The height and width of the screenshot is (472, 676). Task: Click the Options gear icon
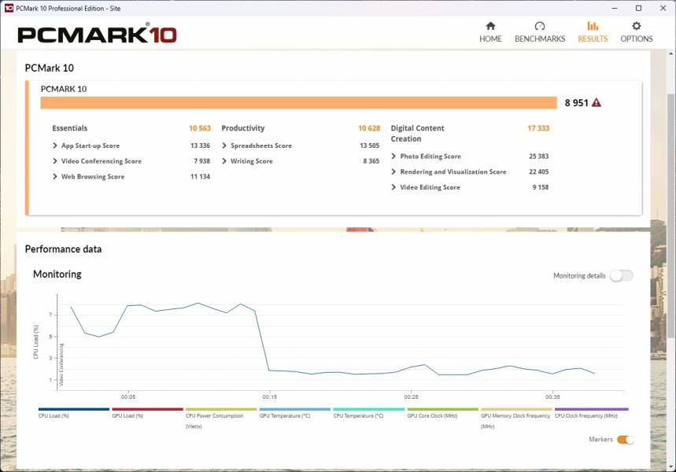point(637,26)
